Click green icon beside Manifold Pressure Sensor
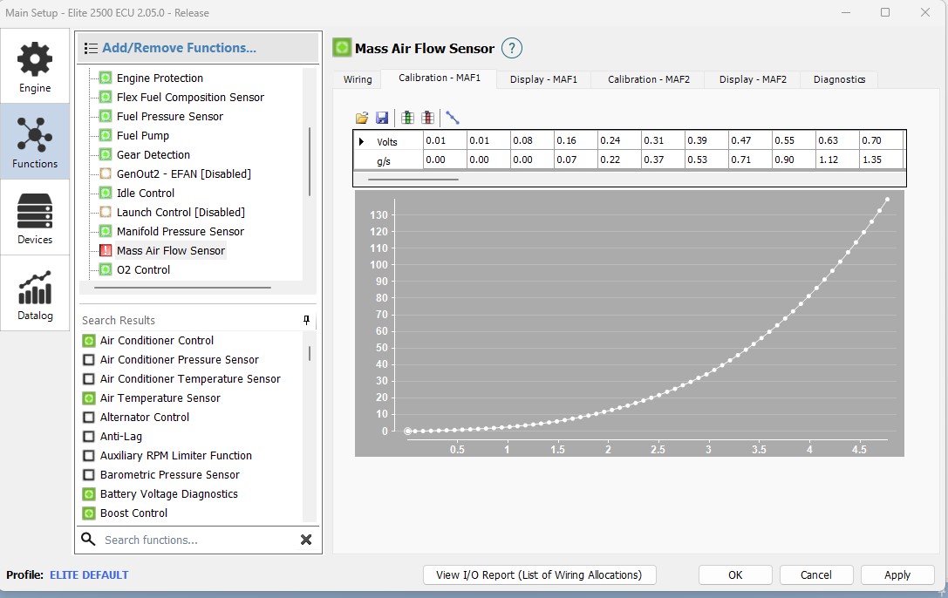 (x=106, y=231)
